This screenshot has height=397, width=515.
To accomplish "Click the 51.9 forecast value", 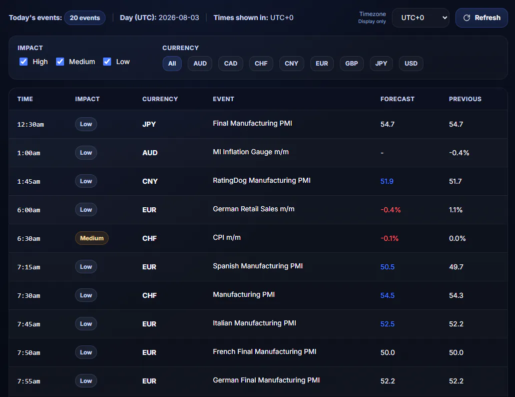I will [386, 181].
